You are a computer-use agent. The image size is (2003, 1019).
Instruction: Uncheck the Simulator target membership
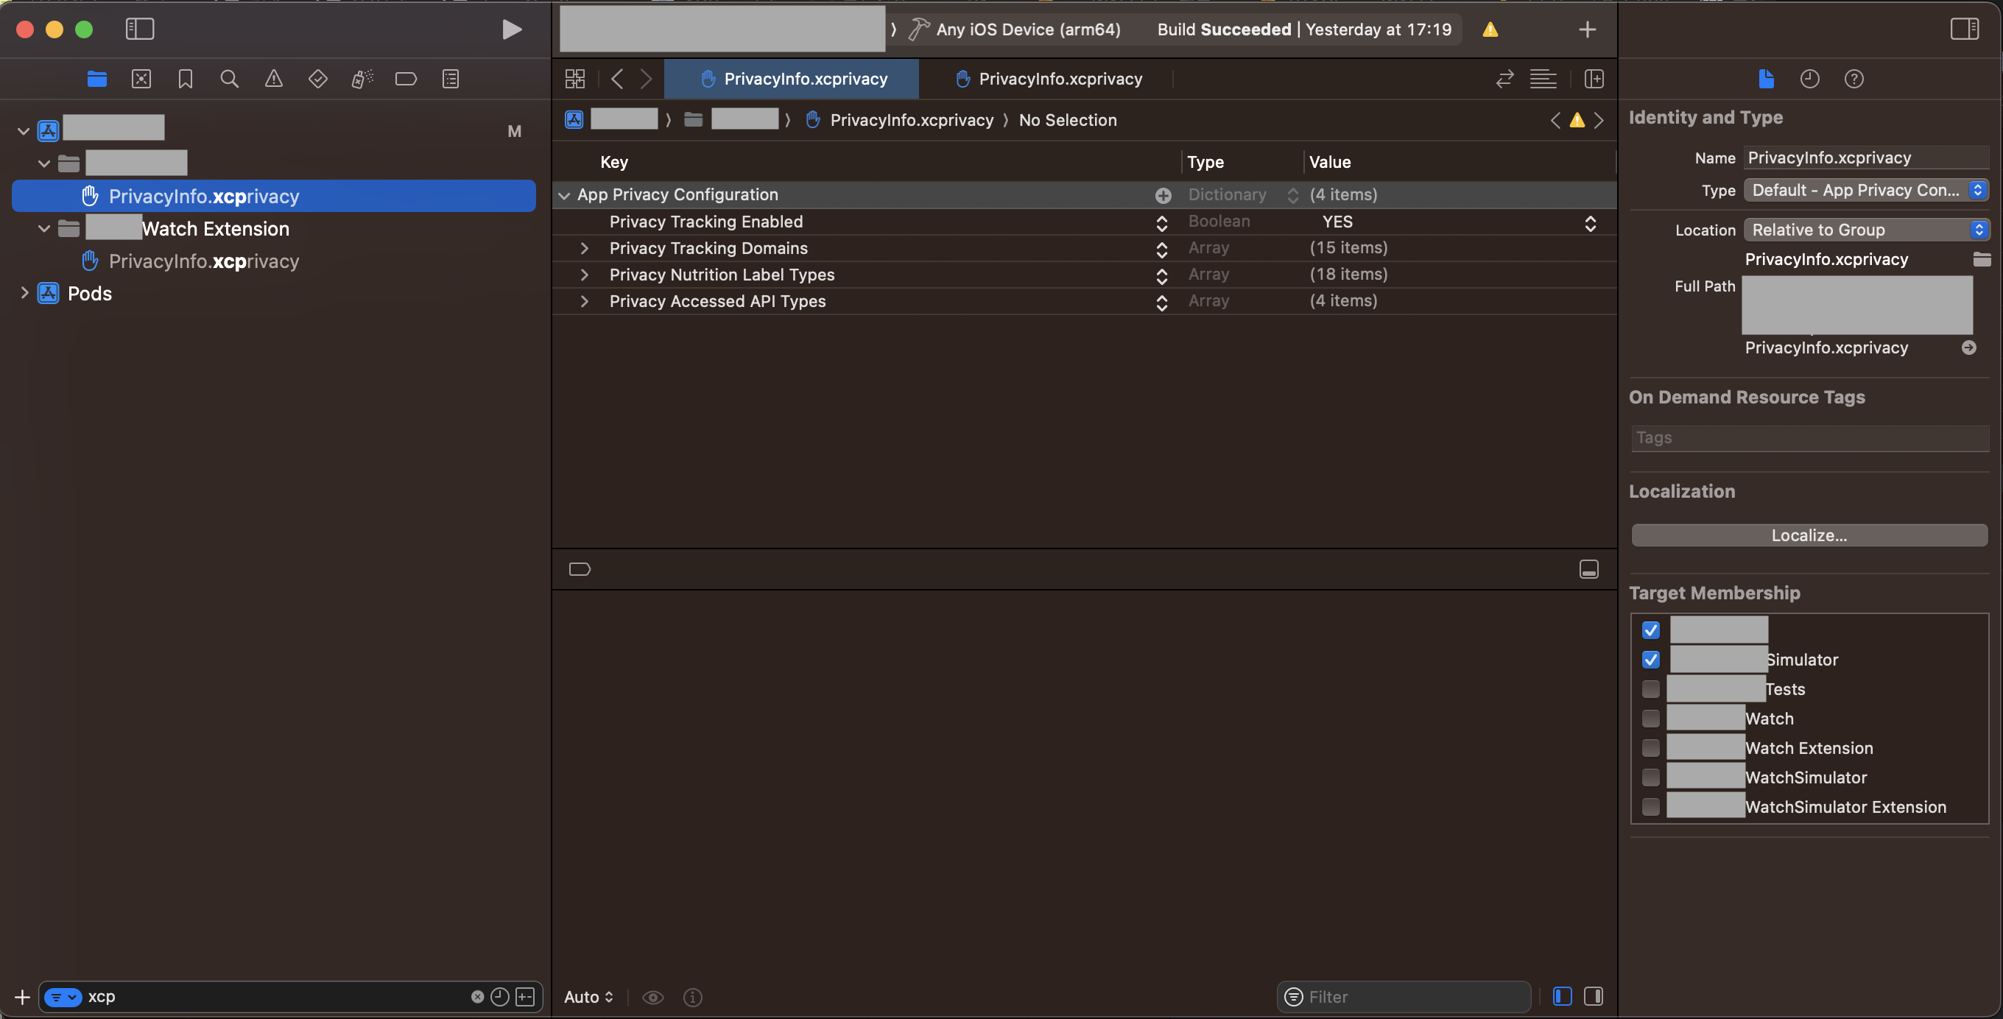point(1651,659)
